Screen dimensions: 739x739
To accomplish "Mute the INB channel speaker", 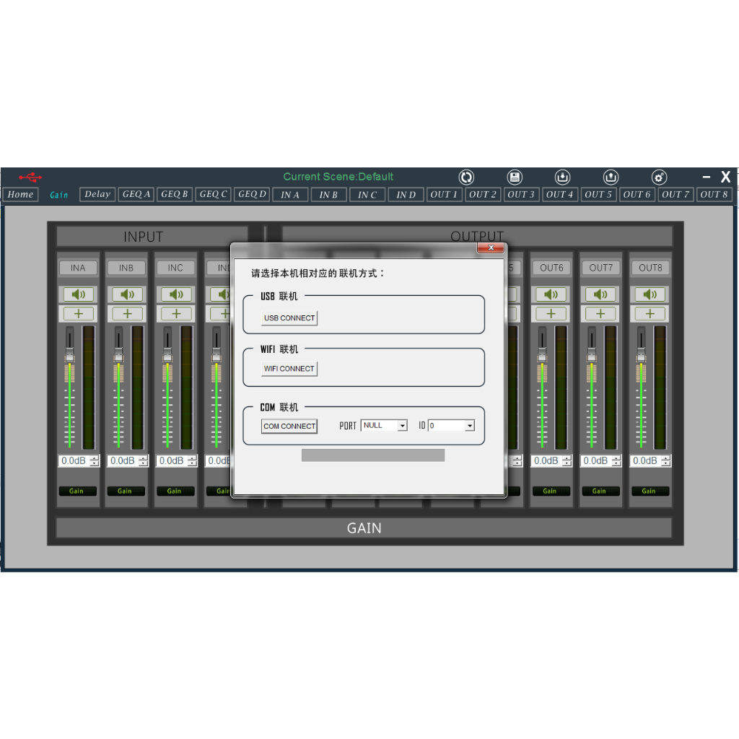I will [127, 294].
